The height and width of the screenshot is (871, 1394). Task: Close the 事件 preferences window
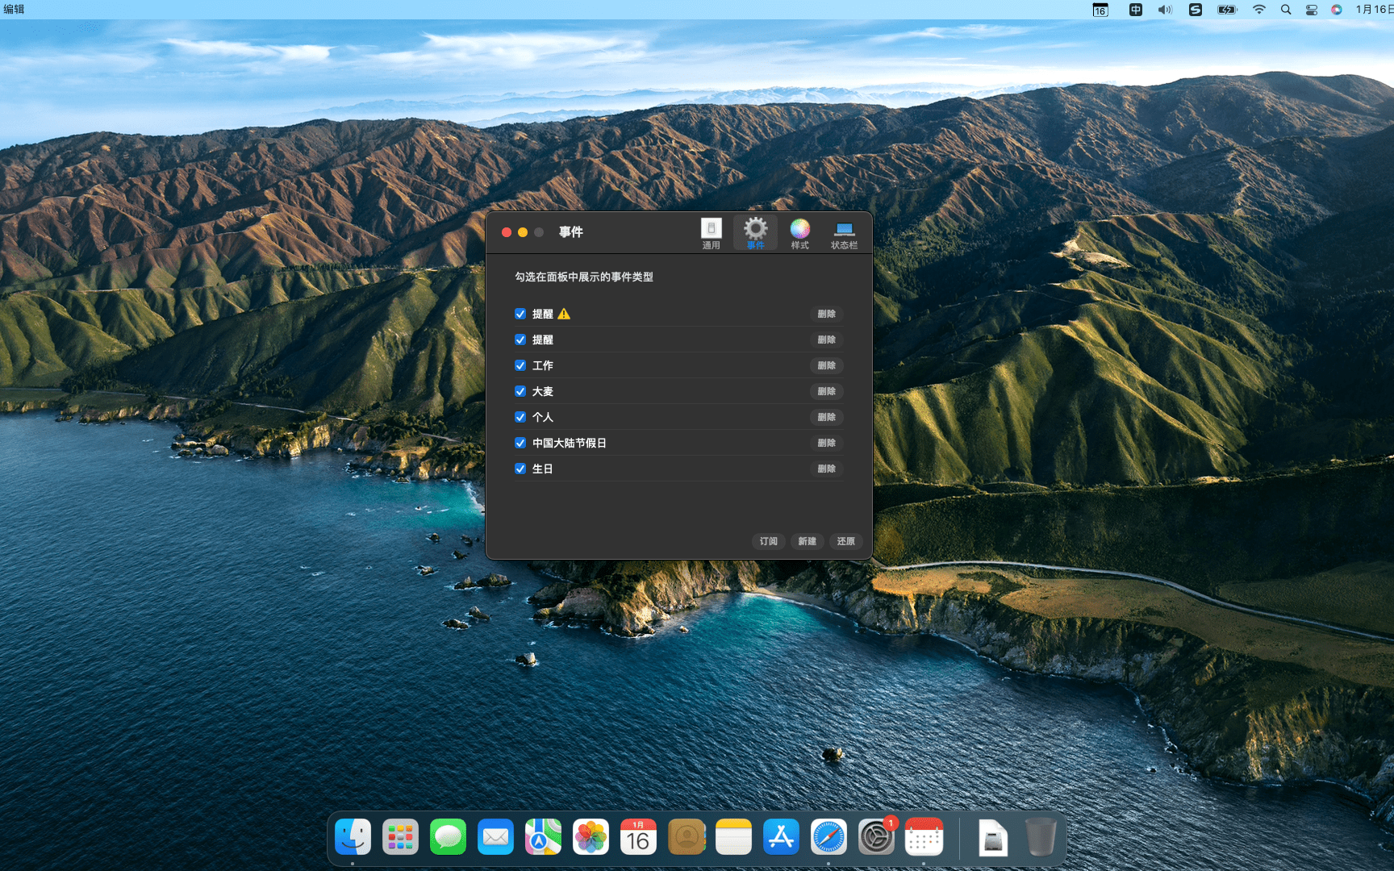pos(507,232)
